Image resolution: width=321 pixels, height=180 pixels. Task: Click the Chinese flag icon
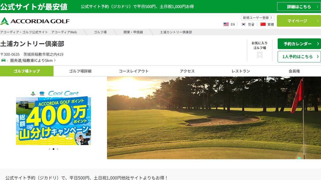[263, 24]
